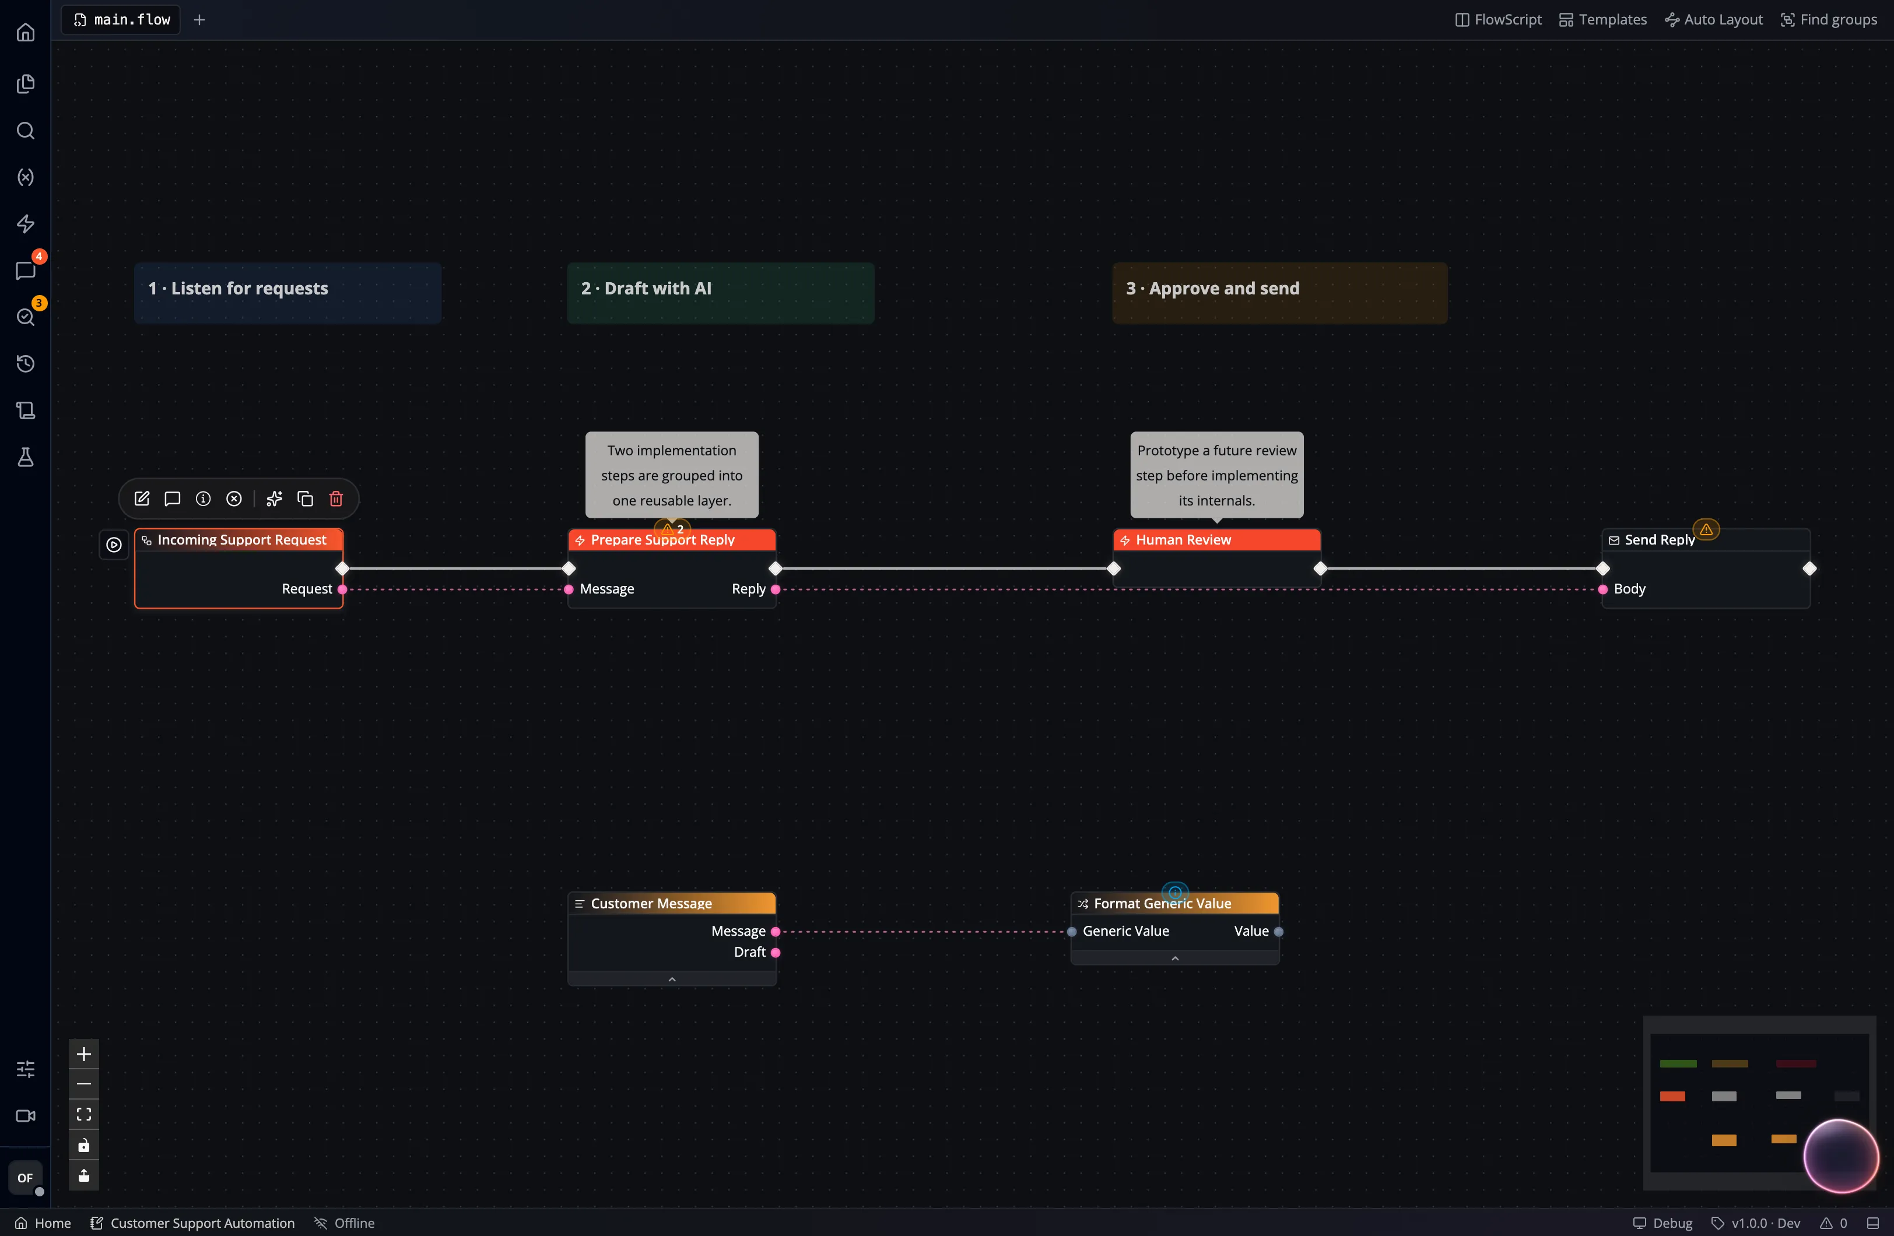Open comments icon with badge 4

26,271
